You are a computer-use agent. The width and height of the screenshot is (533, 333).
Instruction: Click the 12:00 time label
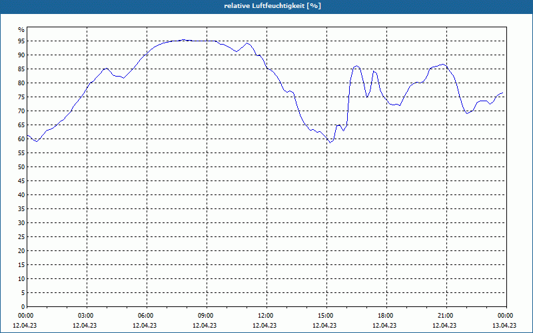click(x=265, y=316)
